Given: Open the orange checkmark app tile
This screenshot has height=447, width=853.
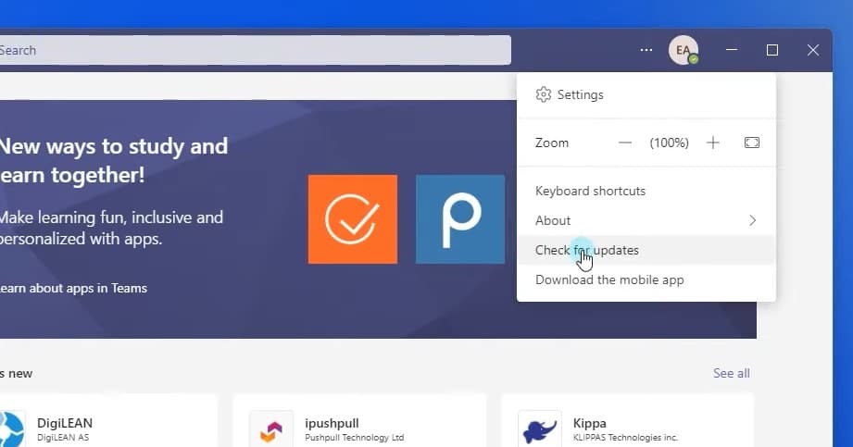Looking at the screenshot, I should (353, 219).
